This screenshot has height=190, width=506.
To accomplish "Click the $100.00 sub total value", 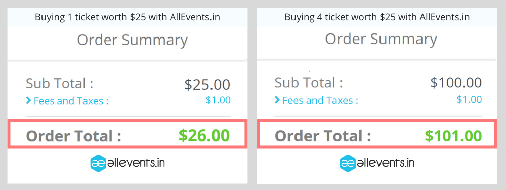I will click(456, 83).
